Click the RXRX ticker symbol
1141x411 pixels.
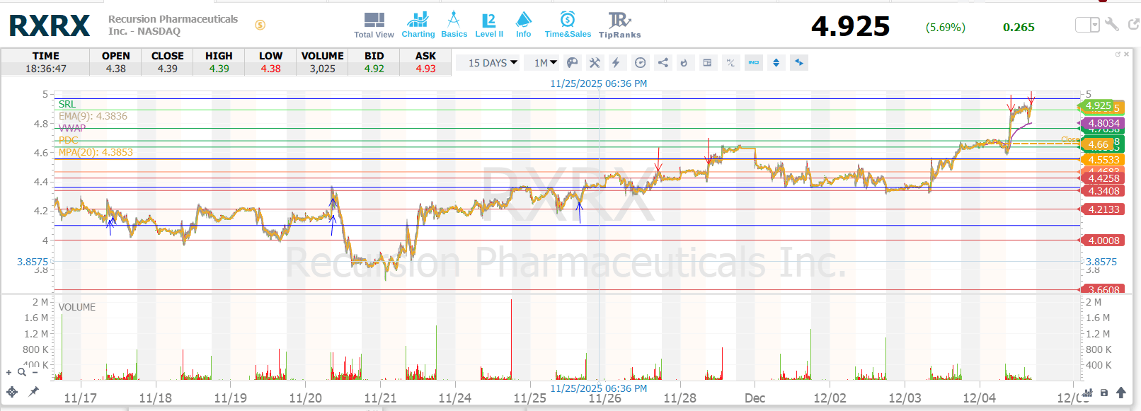(x=50, y=25)
